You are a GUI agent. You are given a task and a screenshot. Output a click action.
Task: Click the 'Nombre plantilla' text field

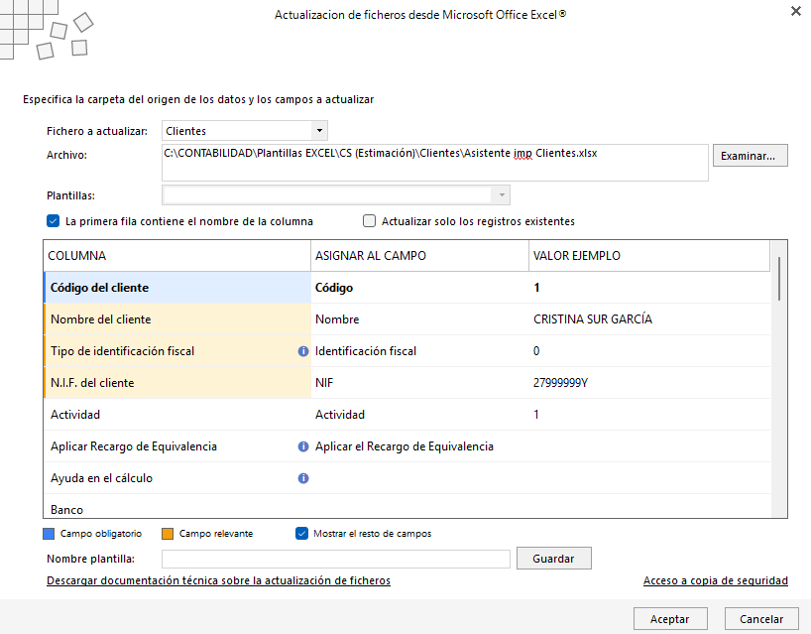click(x=336, y=559)
